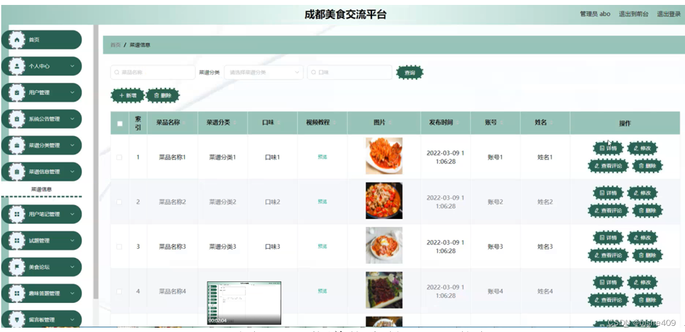This screenshot has height=332, width=685.
Task: Click the icon beside 留言板管理
Action: tap(17, 319)
